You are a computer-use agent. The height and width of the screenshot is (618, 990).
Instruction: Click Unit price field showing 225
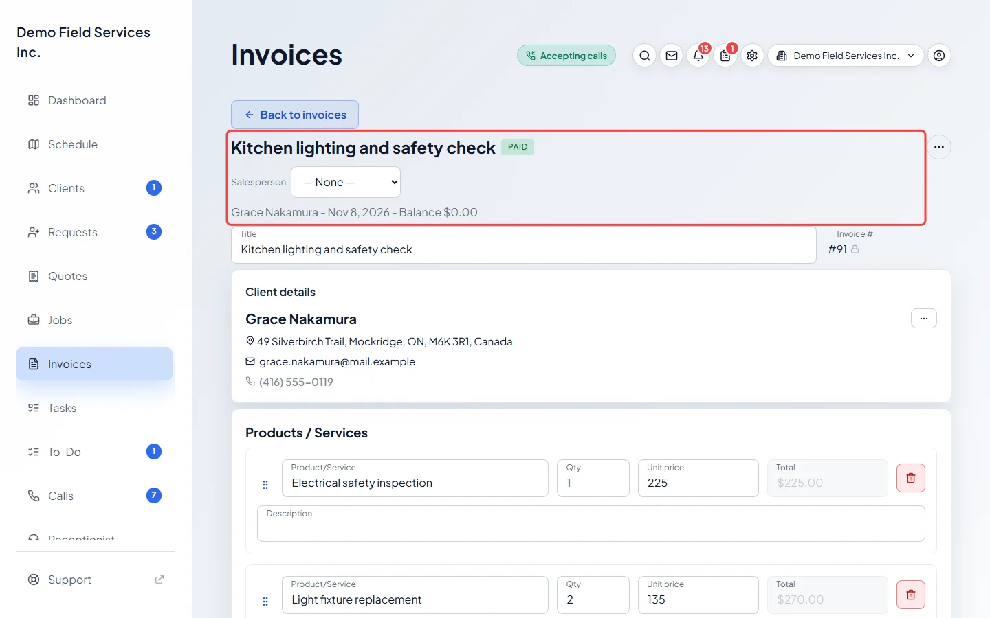coord(698,478)
